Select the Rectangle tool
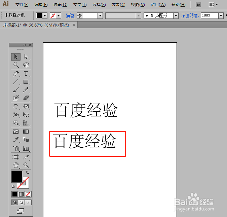Viewport: 227px width, 217px height. 26,82
